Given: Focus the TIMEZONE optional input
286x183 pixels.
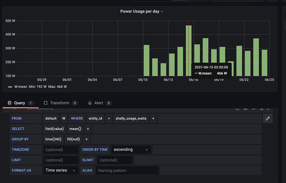Looking at the screenshot, I should tap(61, 149).
